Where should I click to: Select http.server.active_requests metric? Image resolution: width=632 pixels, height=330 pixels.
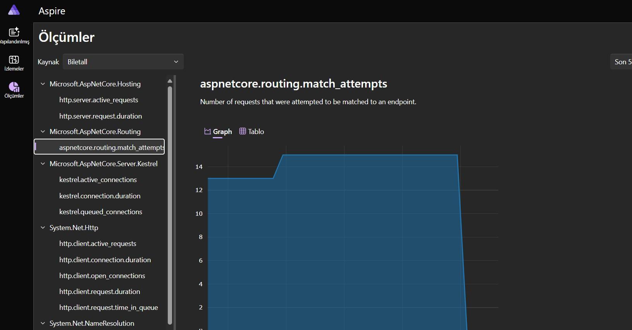pyautogui.click(x=98, y=100)
